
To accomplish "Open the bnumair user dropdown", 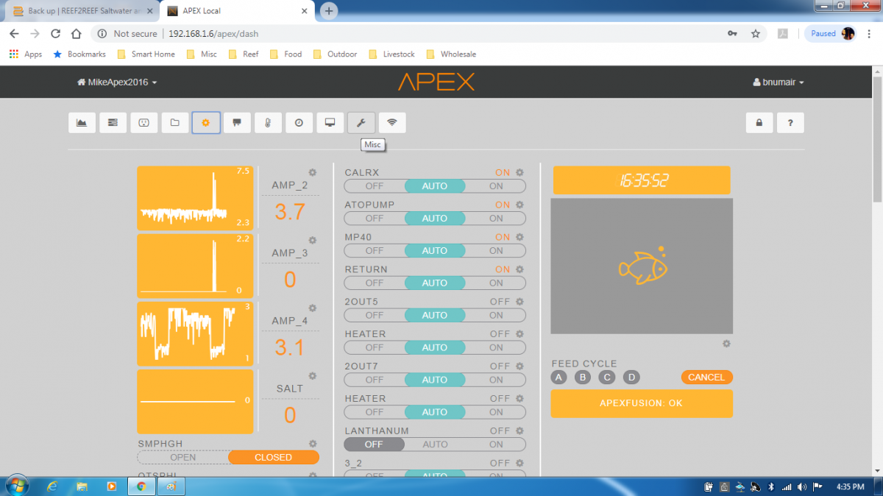I will click(779, 82).
